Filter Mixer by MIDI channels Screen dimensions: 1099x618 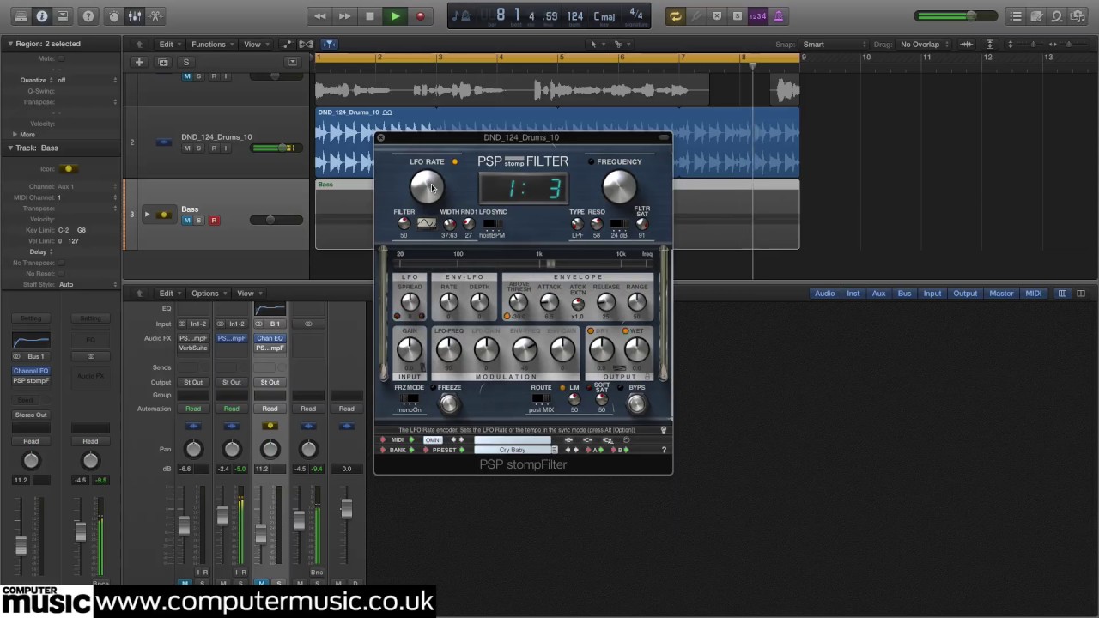coord(1033,294)
